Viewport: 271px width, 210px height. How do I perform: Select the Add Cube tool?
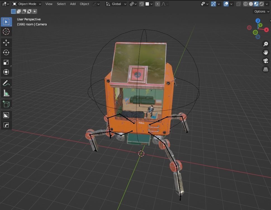(6, 104)
